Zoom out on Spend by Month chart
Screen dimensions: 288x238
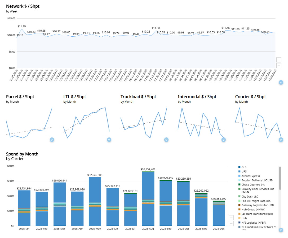pos(231,223)
